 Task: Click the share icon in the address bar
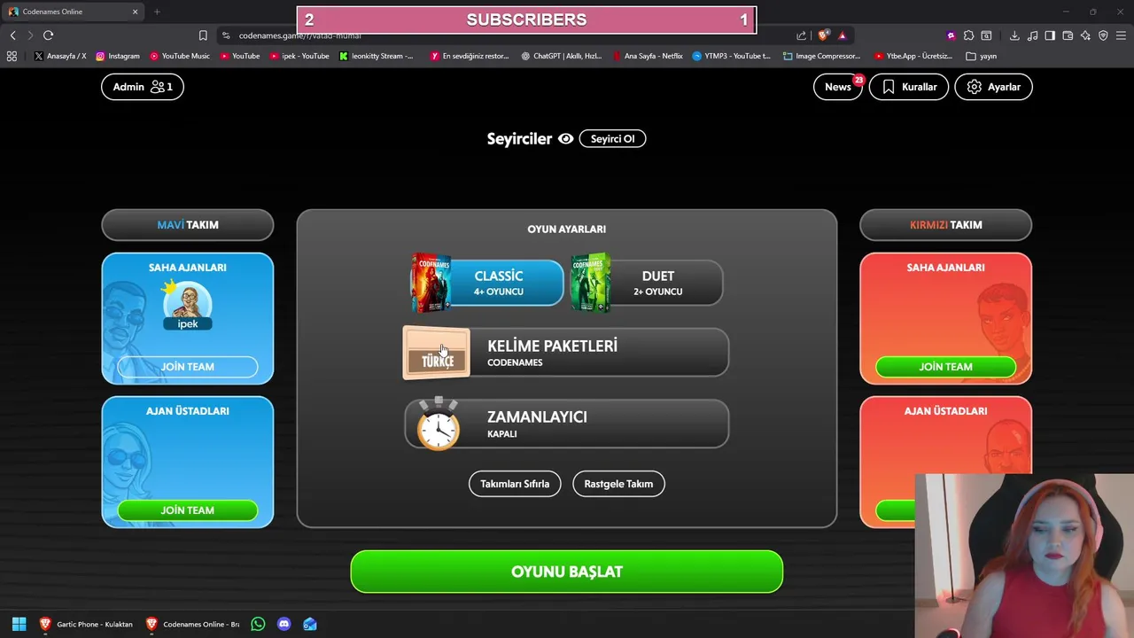[x=801, y=35]
